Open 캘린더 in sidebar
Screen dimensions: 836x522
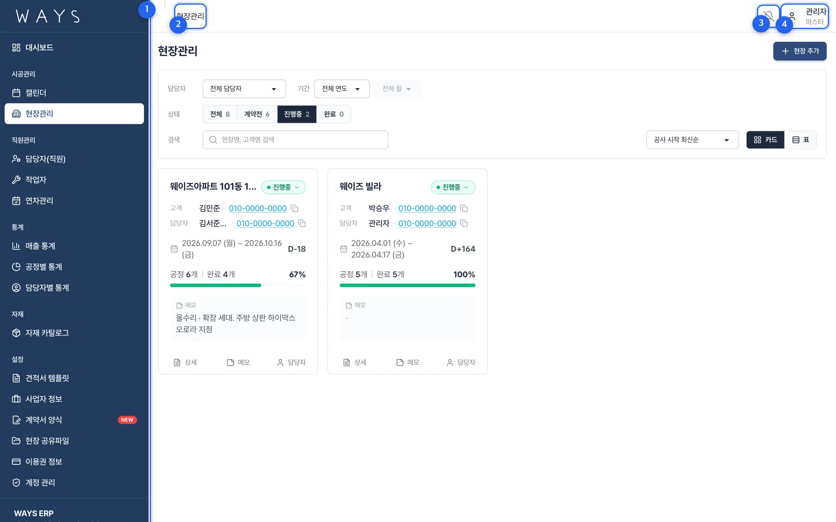pos(74,93)
